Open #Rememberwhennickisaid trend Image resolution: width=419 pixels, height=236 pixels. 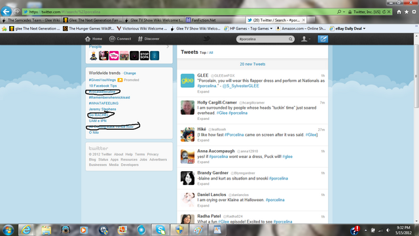109,98
